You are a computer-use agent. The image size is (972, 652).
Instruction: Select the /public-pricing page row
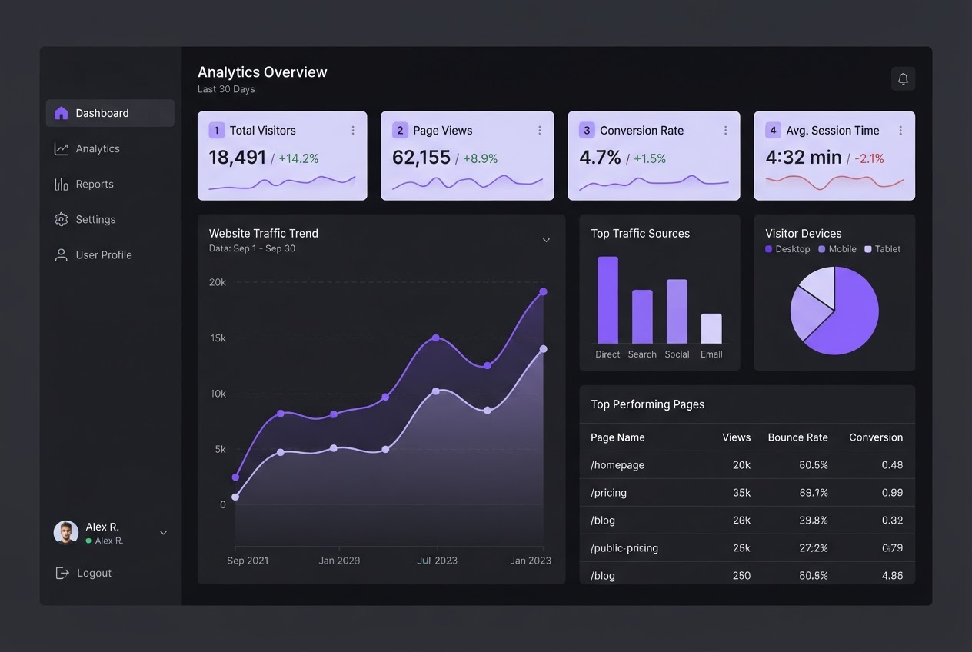pos(747,548)
